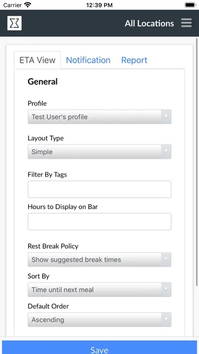Open the Show suggested break times dropdown
The height and width of the screenshot is (354, 199).
tap(99, 259)
